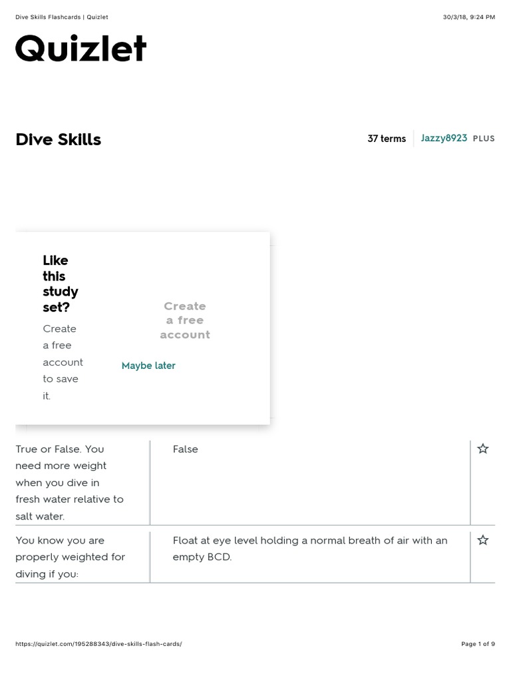Click the 'You know you are properly weighted' term
The height and width of the screenshot is (682, 511).
[x=71, y=557]
